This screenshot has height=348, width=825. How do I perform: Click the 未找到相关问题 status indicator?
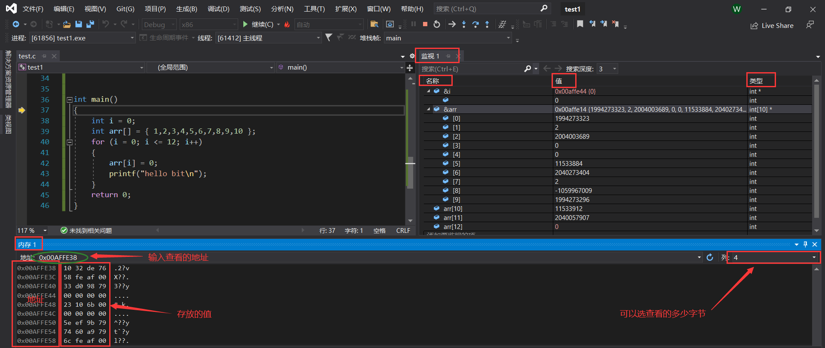pyautogui.click(x=86, y=231)
